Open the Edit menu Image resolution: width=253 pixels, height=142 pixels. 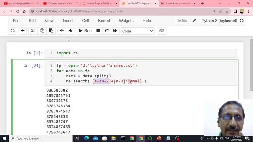(x=32, y=21)
